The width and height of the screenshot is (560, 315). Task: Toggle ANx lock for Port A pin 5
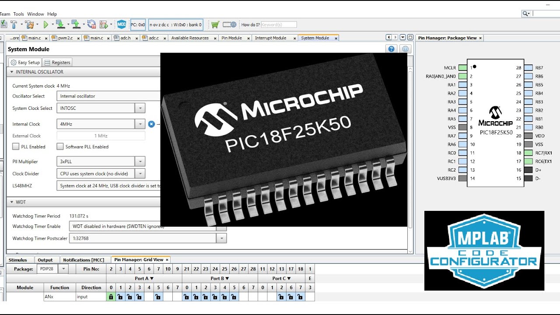(x=158, y=297)
